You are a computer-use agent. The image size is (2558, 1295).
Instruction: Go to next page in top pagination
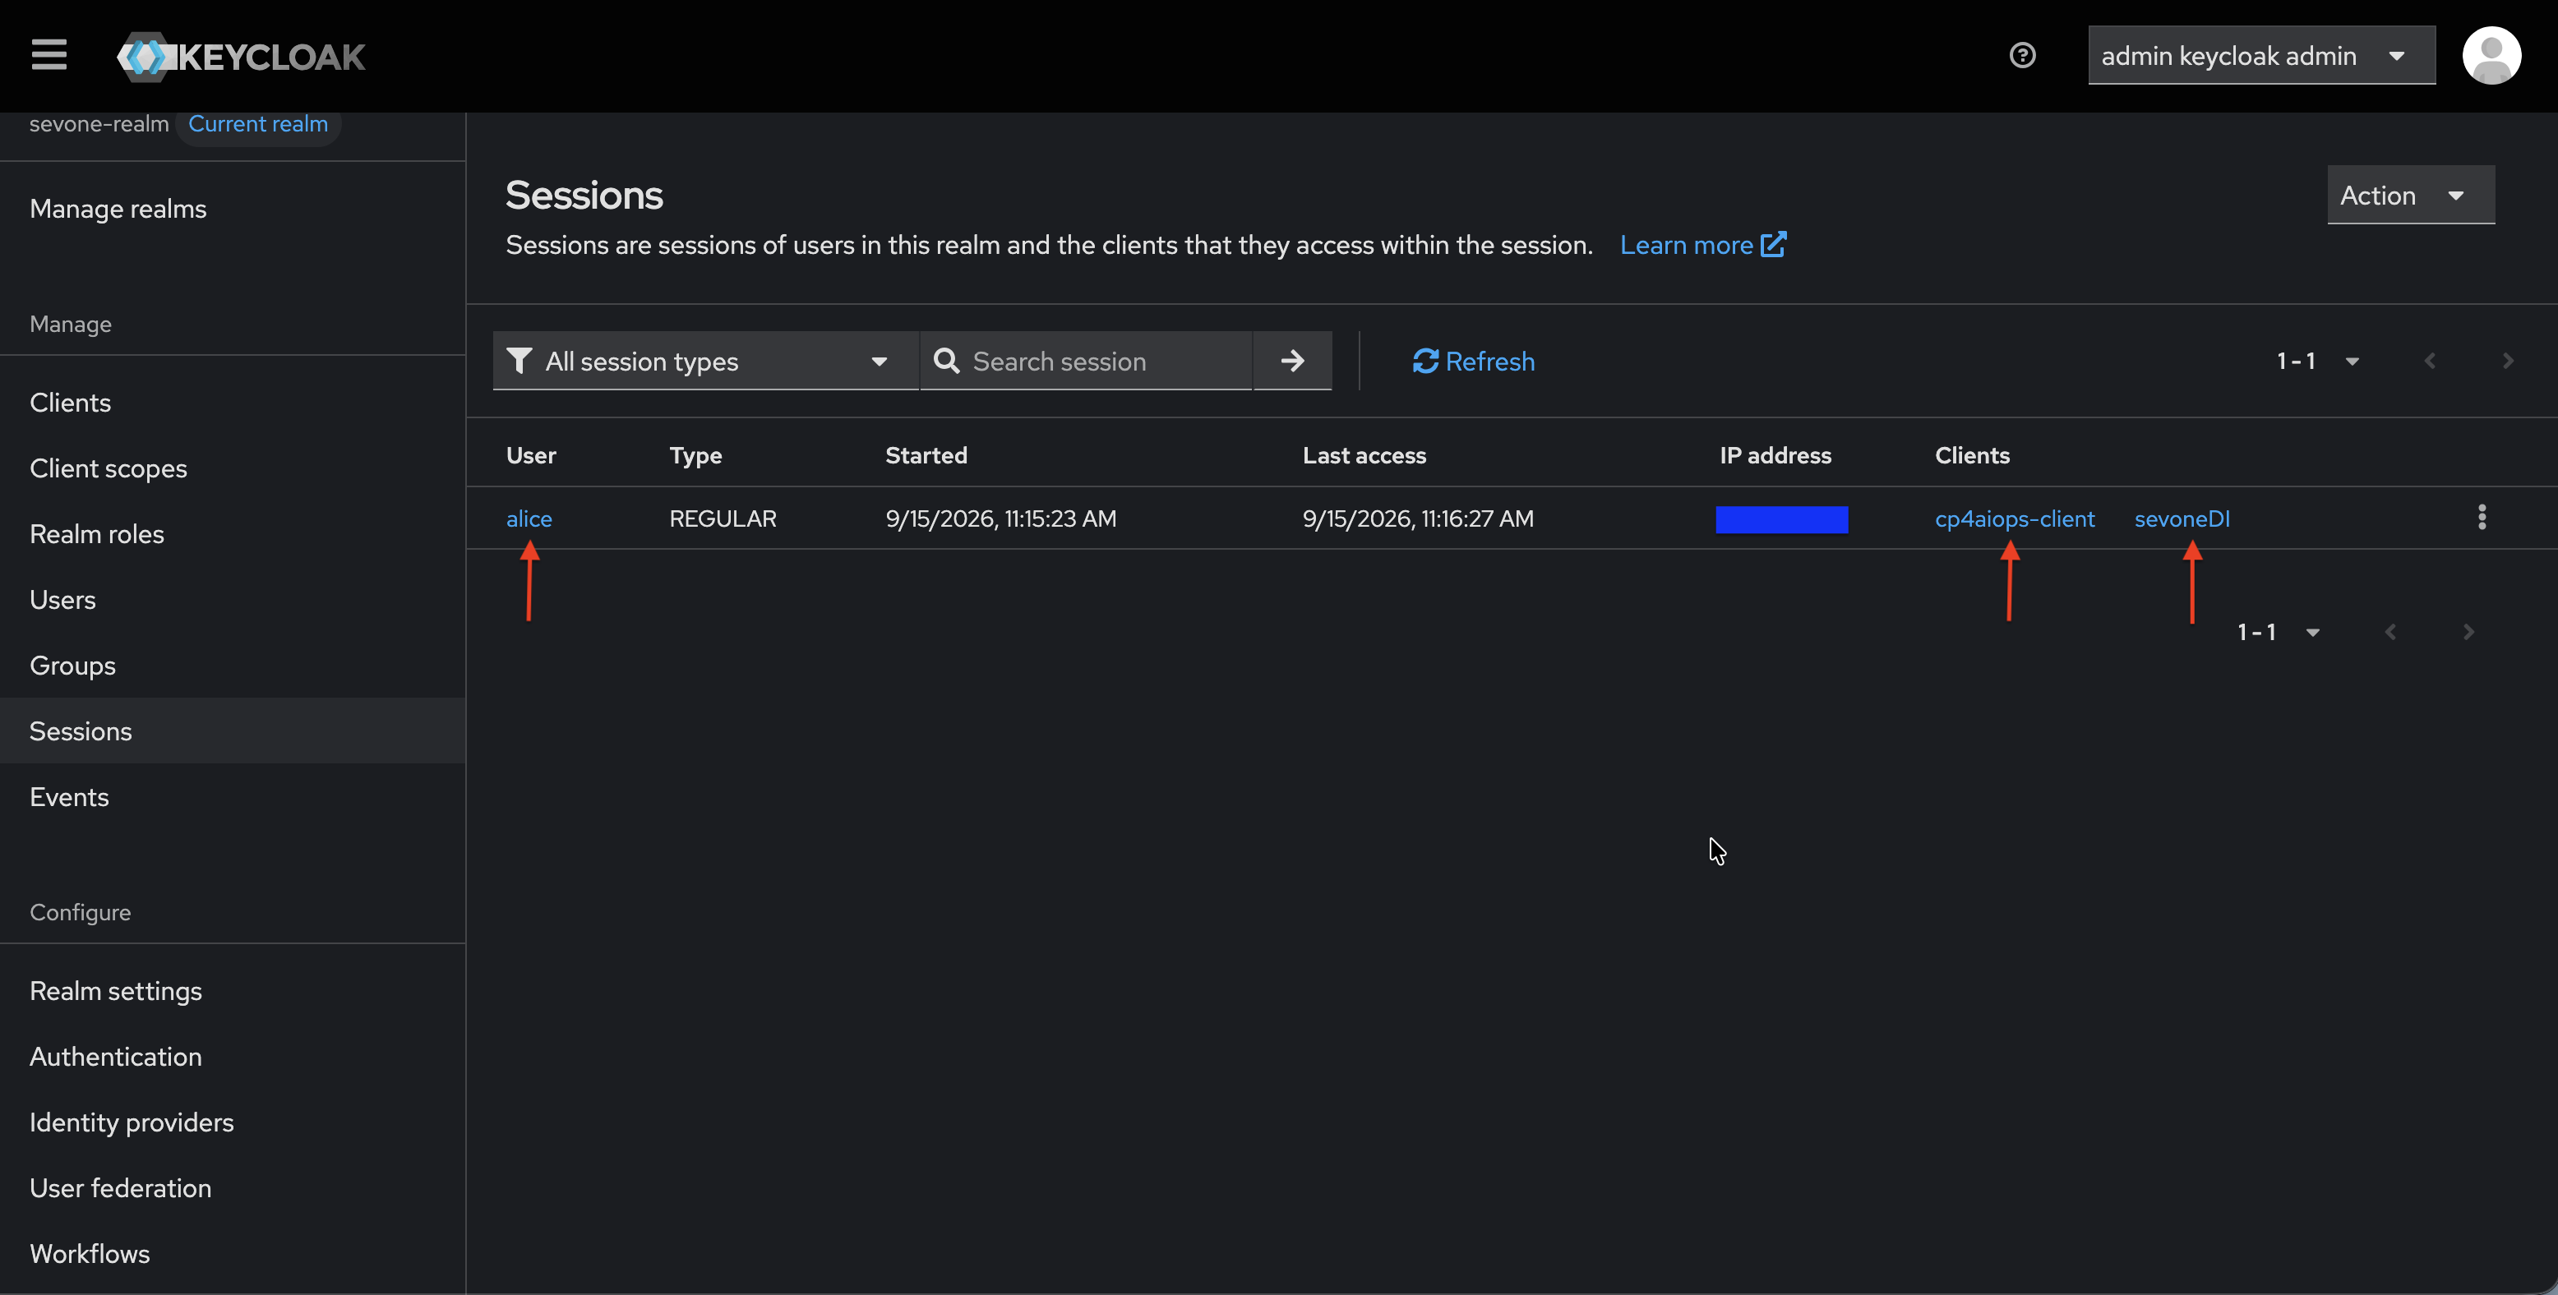(x=2507, y=362)
